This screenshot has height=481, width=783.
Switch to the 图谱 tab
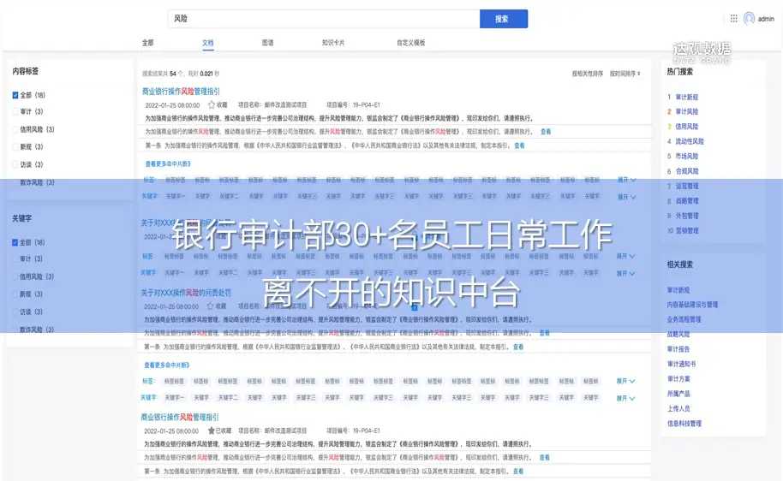tap(268, 42)
